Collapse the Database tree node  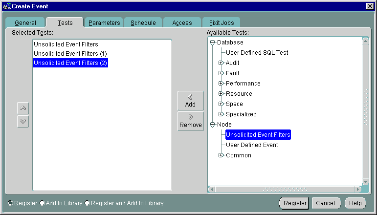point(212,43)
